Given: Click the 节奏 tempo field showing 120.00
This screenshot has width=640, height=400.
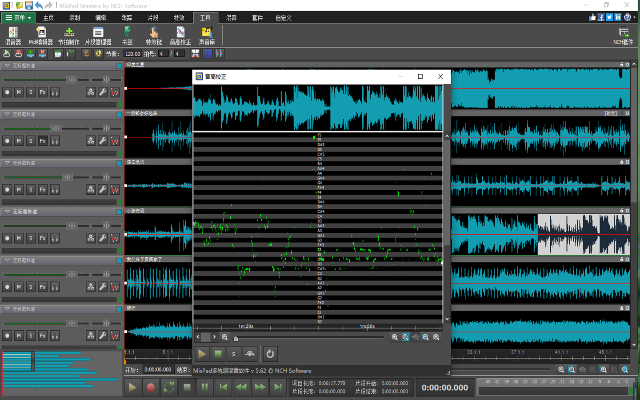Looking at the screenshot, I should click(132, 54).
